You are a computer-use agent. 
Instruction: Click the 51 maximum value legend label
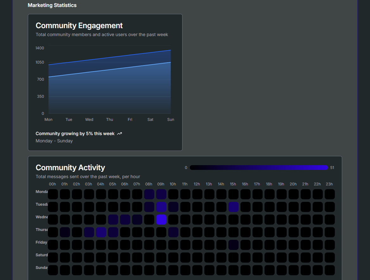[332, 168]
